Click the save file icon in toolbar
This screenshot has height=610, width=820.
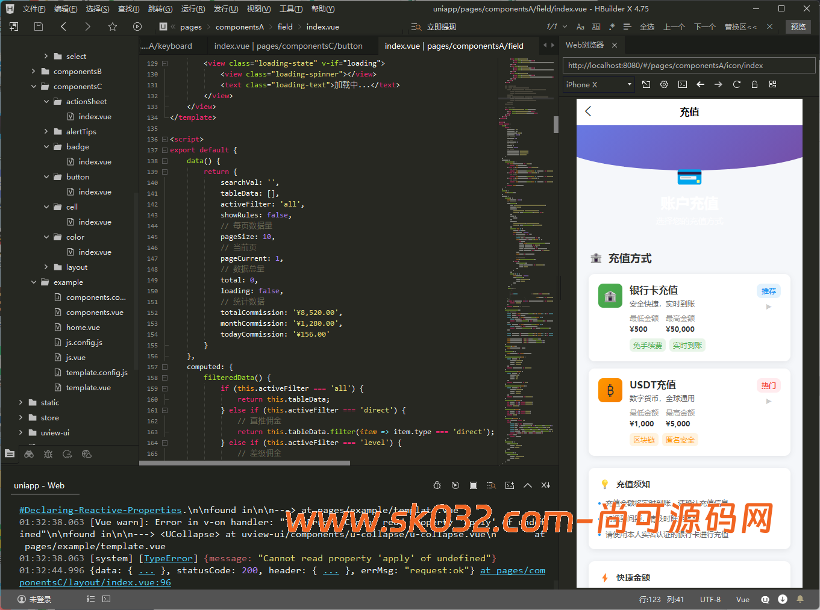point(39,26)
